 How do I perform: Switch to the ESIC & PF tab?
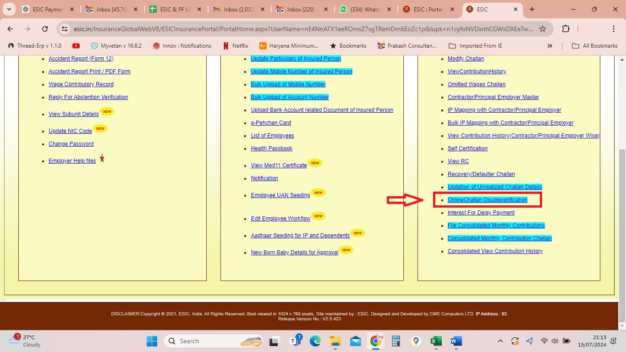(172, 9)
